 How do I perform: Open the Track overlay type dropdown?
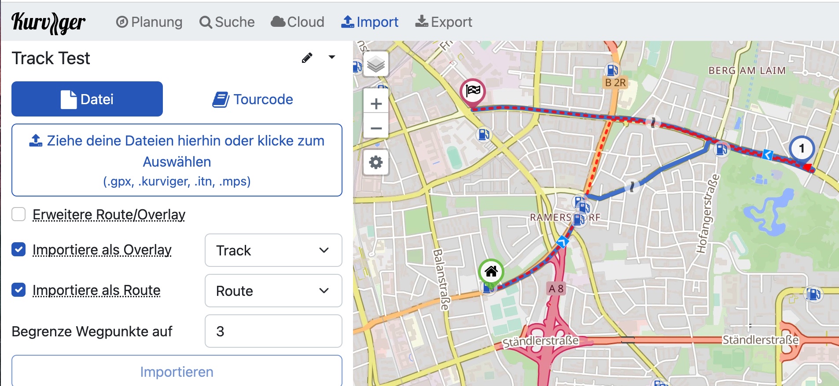pyautogui.click(x=273, y=250)
